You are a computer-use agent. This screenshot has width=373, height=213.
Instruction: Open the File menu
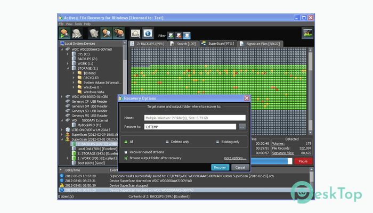(x=61, y=24)
